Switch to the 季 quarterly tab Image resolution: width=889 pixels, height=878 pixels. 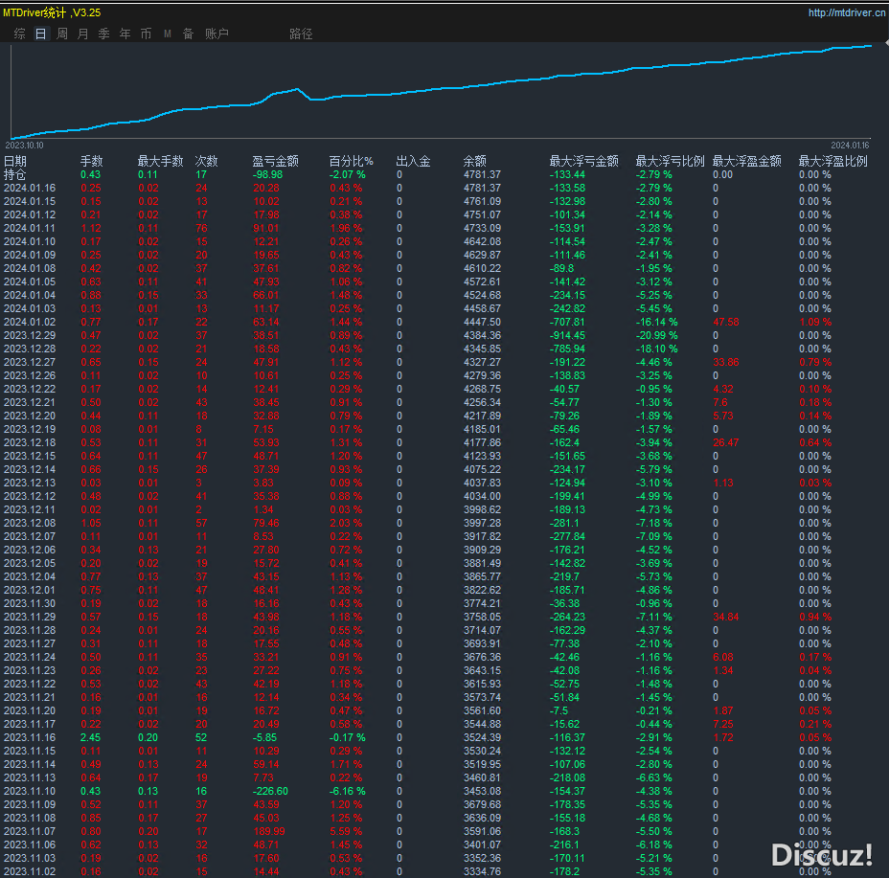[x=103, y=34]
